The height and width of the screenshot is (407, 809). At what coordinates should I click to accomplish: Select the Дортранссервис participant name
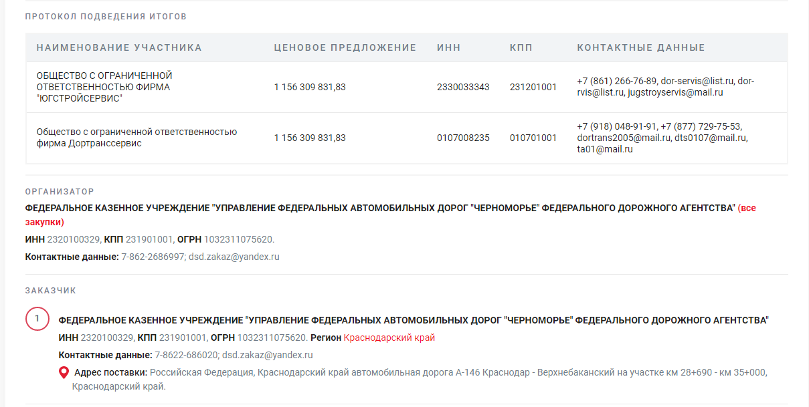pos(137,138)
